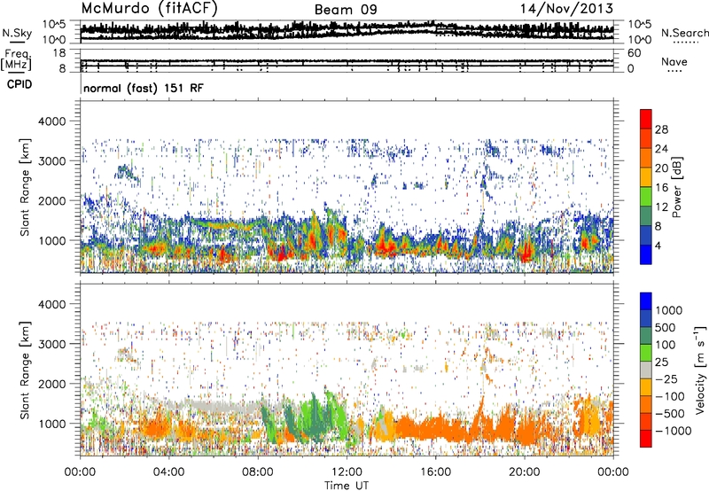Click the frequency trace panel
The image size is (709, 491).
347,60
